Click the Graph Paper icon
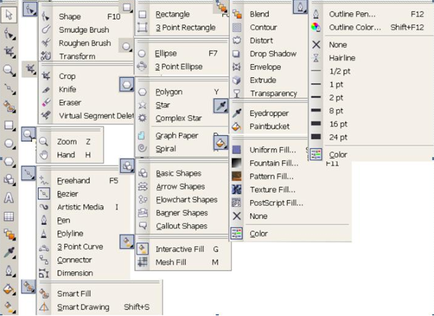The image size is (434, 316). pyautogui.click(x=142, y=136)
